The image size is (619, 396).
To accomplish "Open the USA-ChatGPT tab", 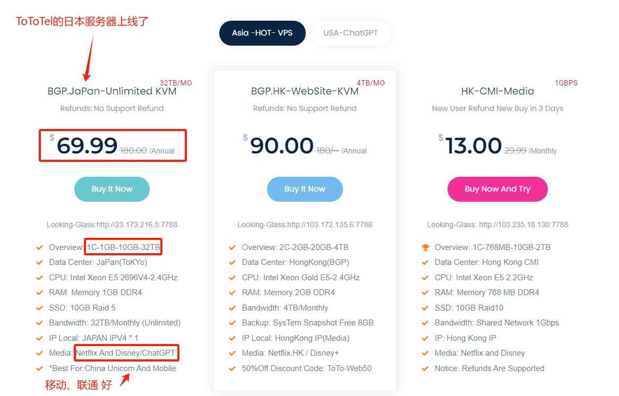I will [x=350, y=33].
